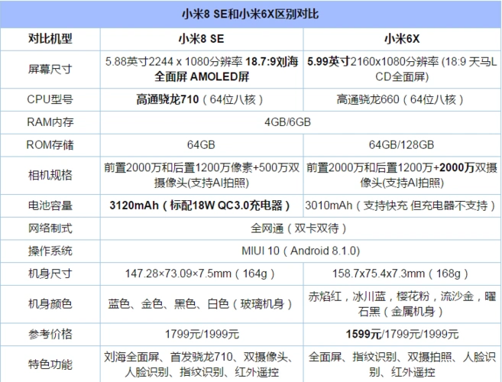Viewport: 502px width, 382px height.
Task: Select the 1599元/1799元/1999元 price cell
Action: pos(402,334)
